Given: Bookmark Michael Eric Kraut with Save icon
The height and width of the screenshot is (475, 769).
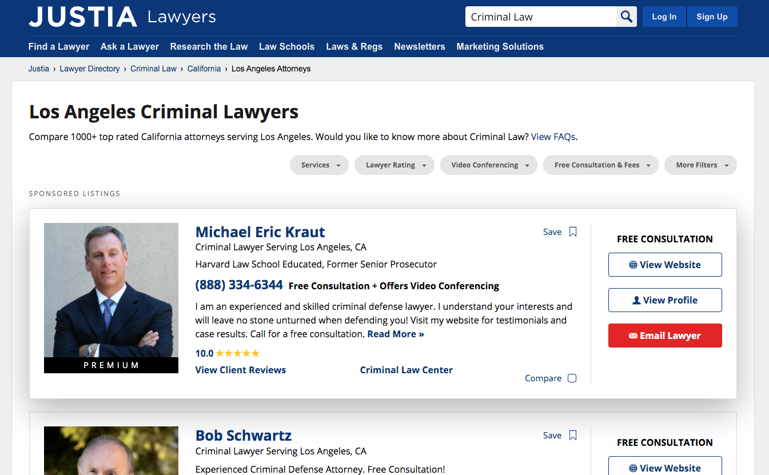Looking at the screenshot, I should pyautogui.click(x=573, y=232).
